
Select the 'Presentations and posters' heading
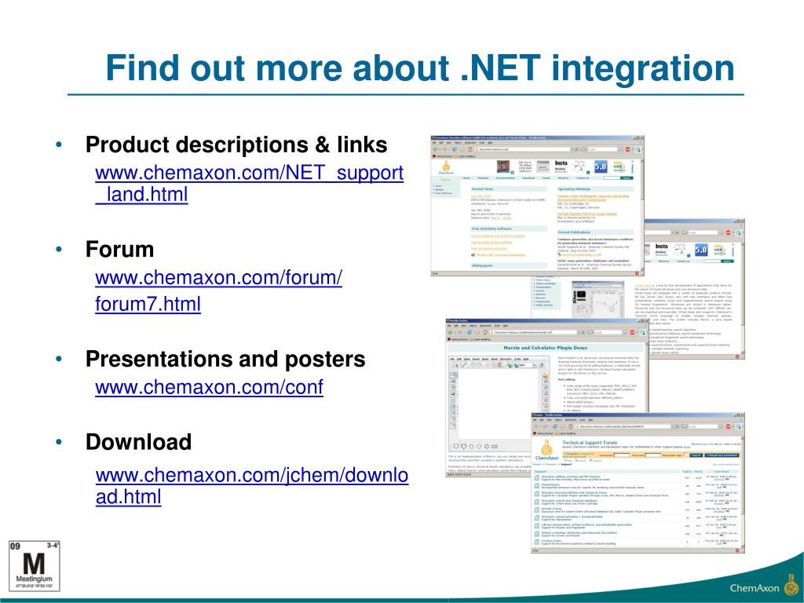(x=225, y=358)
